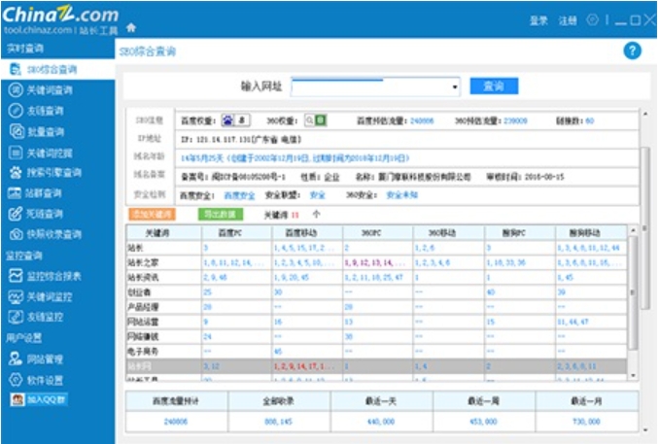This screenshot has width=659, height=444.
Task: Click the 最近一周 value 453,000
Action: click(484, 422)
